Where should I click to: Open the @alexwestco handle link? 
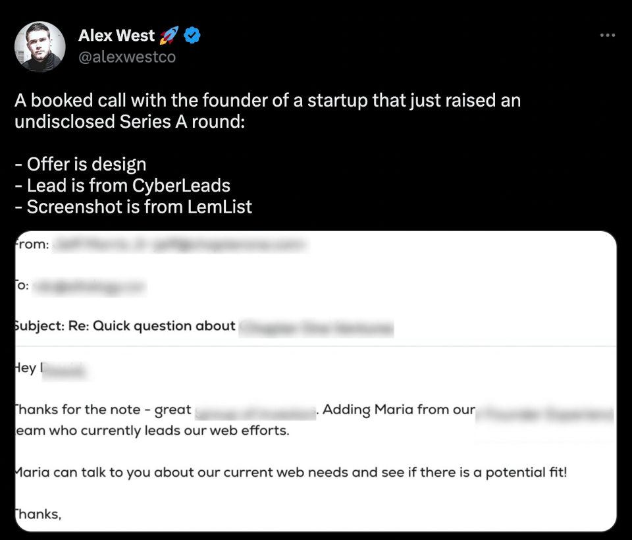pyautogui.click(x=127, y=57)
